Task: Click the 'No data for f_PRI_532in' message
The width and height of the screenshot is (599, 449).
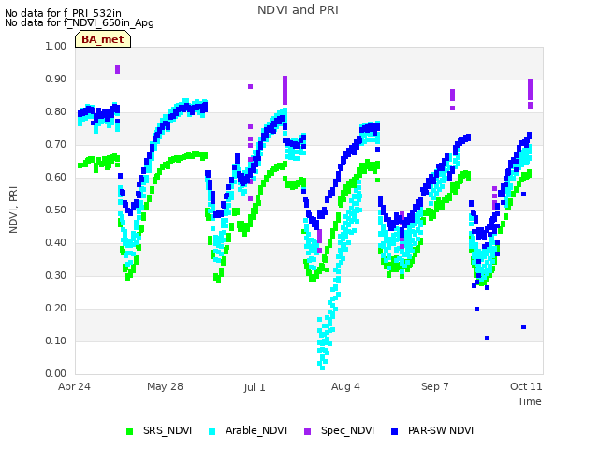Action: pos(63,13)
